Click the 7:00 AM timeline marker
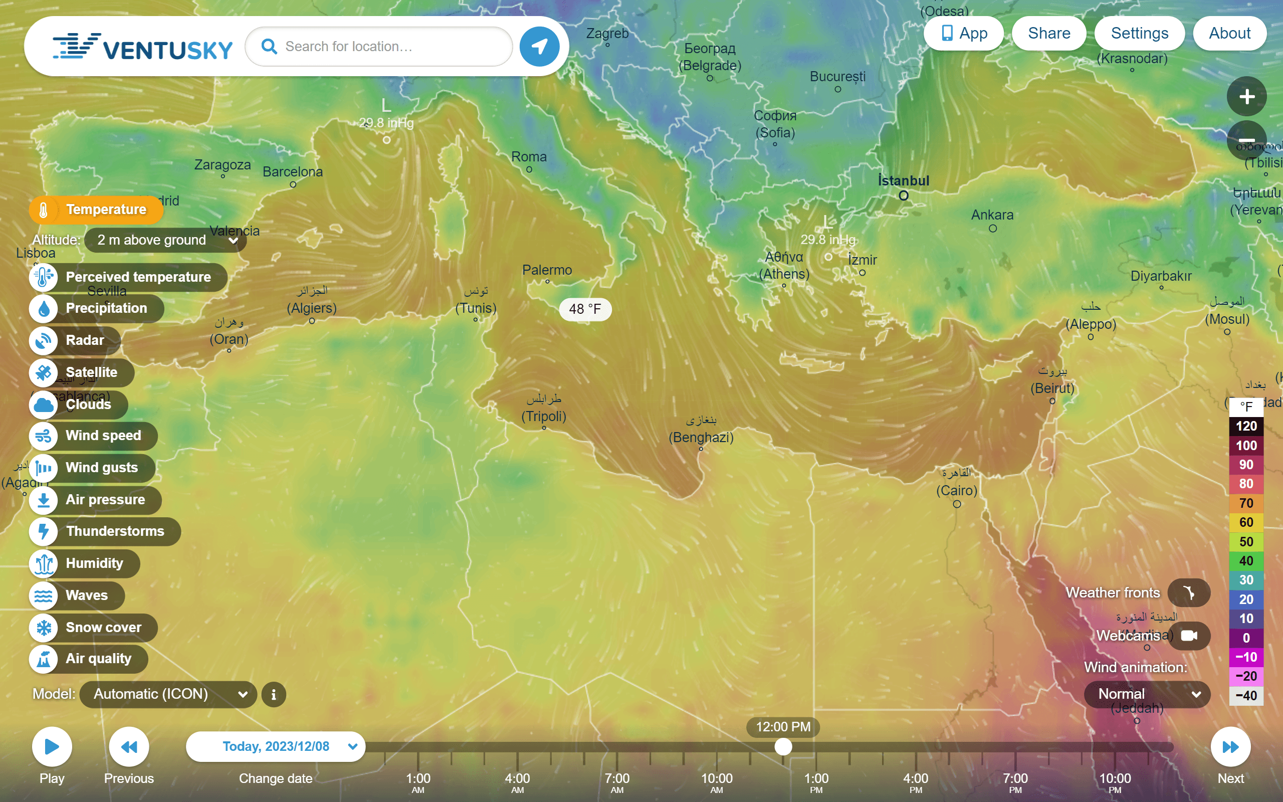The width and height of the screenshot is (1283, 802). coord(617,782)
